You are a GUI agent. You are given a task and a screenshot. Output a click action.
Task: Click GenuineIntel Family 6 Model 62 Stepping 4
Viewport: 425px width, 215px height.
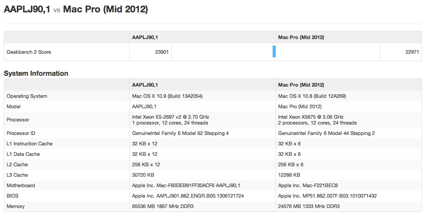tap(180, 133)
